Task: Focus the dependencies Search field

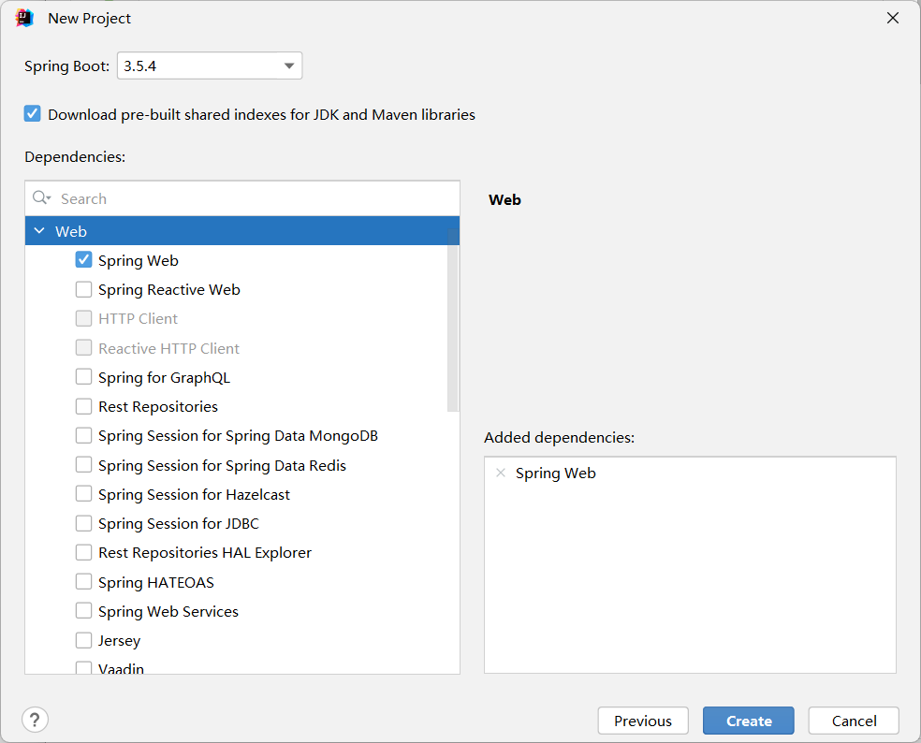Action: point(242,198)
